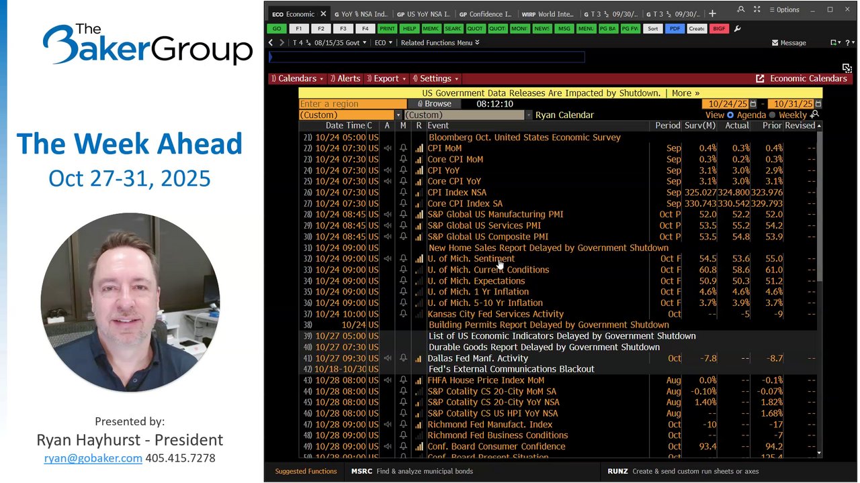Toggle alert bell for Kansas City Fed Services
Screen dimensions: 860x483
point(403,314)
